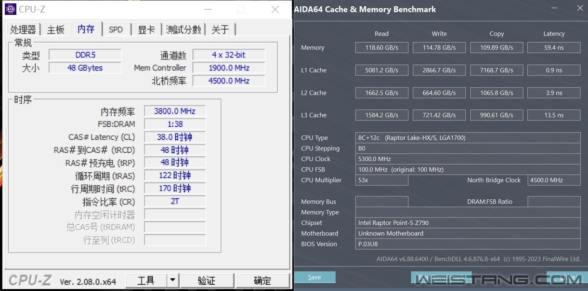Click the empty DRAM:FSB Ratio field

pyautogui.click(x=554, y=202)
